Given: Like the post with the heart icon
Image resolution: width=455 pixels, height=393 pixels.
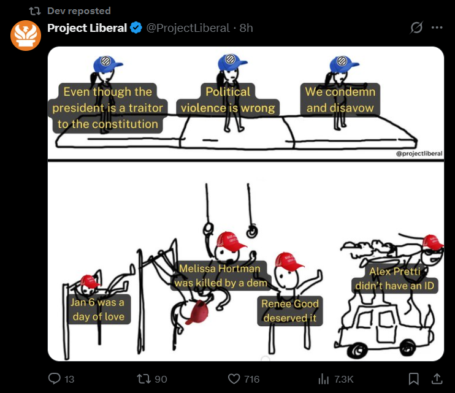Looking at the screenshot, I should 234,379.
